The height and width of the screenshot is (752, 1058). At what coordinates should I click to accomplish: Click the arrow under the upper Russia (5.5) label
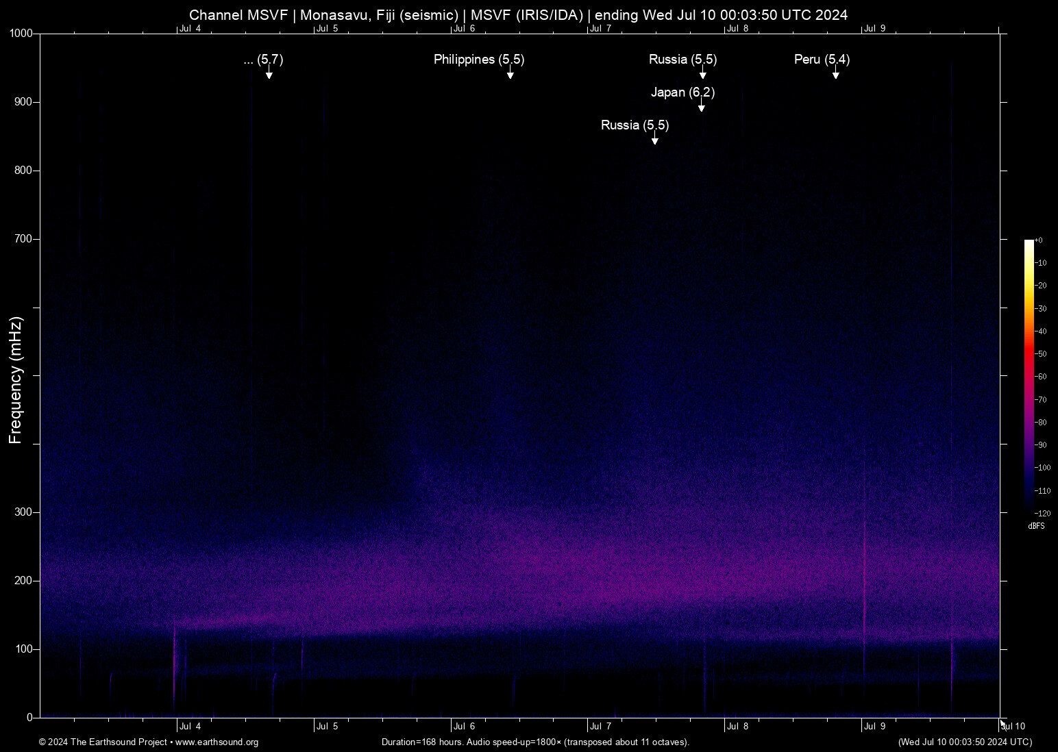tap(702, 75)
